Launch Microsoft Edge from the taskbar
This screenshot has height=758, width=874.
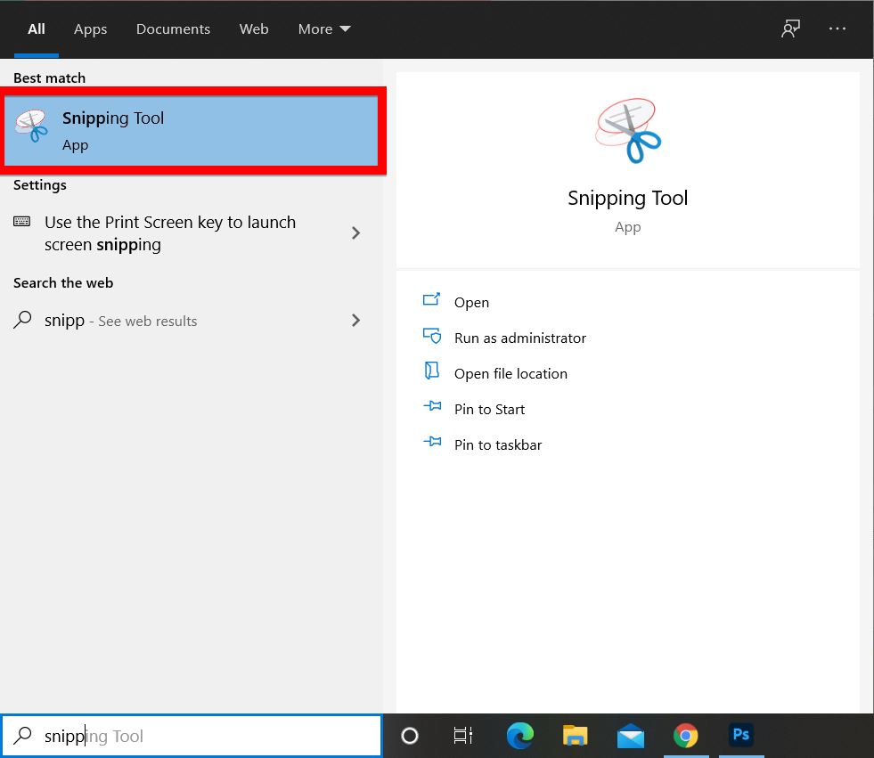pos(520,736)
